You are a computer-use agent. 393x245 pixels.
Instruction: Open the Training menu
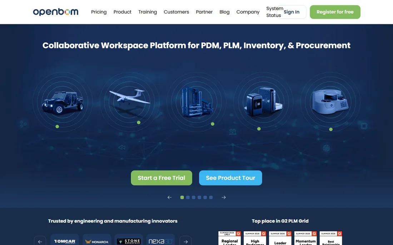pyautogui.click(x=148, y=12)
